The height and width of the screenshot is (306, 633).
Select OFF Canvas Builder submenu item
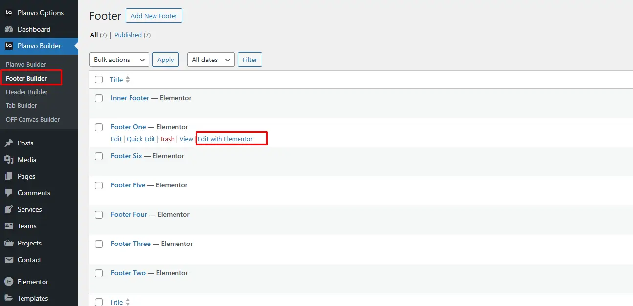tap(33, 119)
